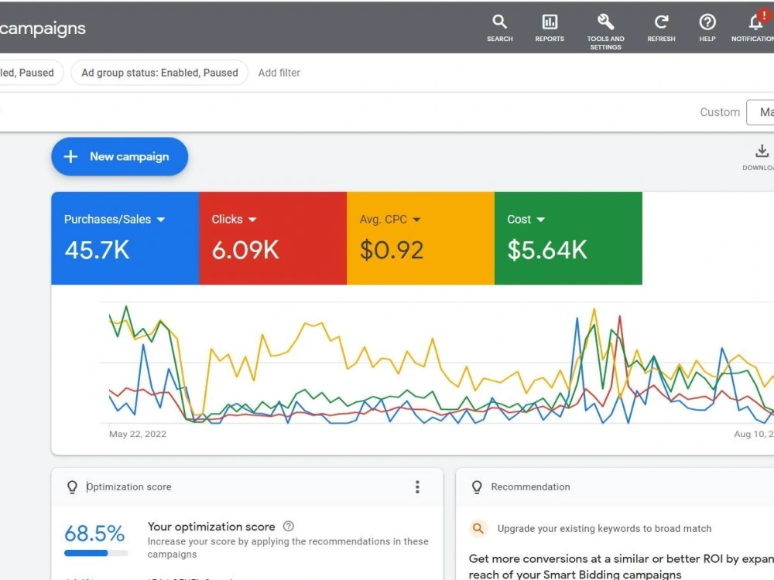Expand the Cost metric dropdown
The image size is (774, 580).
pyautogui.click(x=540, y=220)
